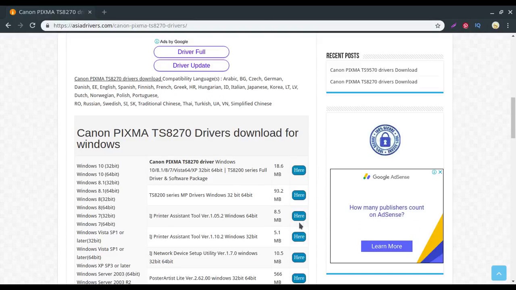Viewport: 516px width, 290px height.
Task: Restore the Chrome window size
Action: point(501,12)
